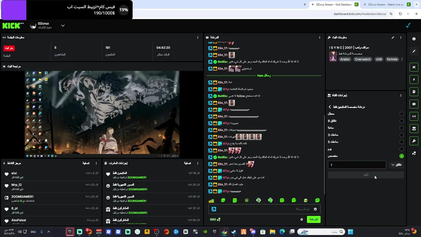Image resolution: width=421 pixels, height=237 pixels.
Task: Select the معطل (disabled) radio option
Action: pos(402,114)
